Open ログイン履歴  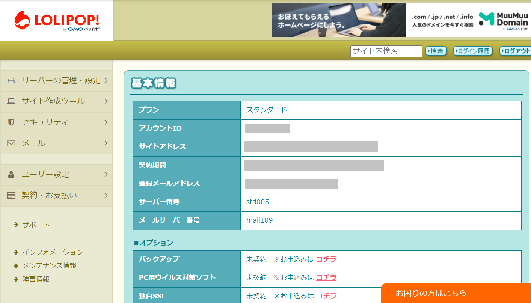coord(472,51)
